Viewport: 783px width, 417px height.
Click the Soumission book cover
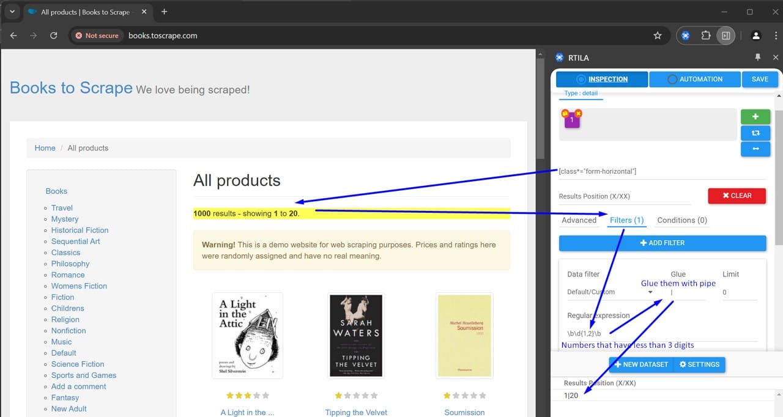click(x=464, y=335)
